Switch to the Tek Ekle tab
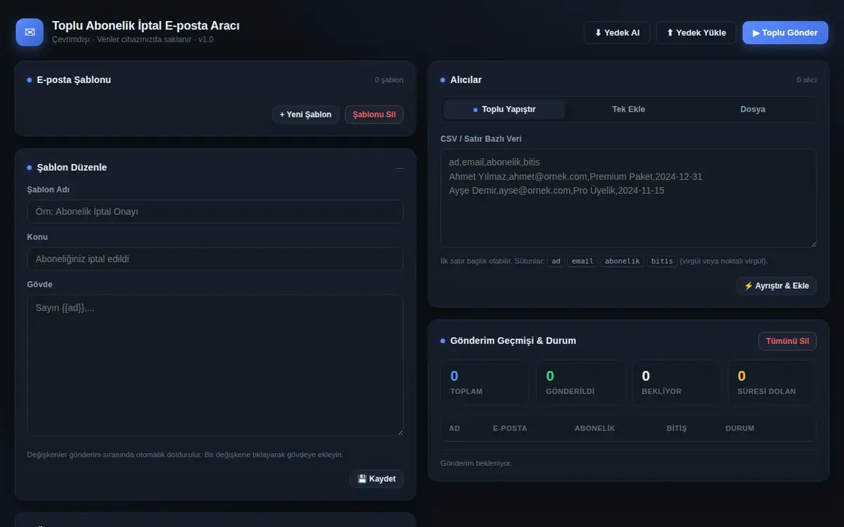 pyautogui.click(x=629, y=110)
